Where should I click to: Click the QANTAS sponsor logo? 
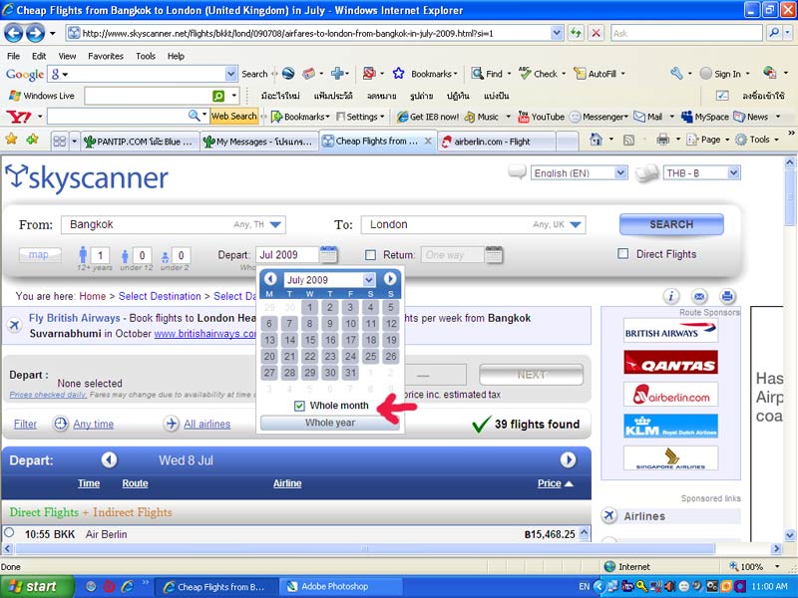click(x=670, y=362)
